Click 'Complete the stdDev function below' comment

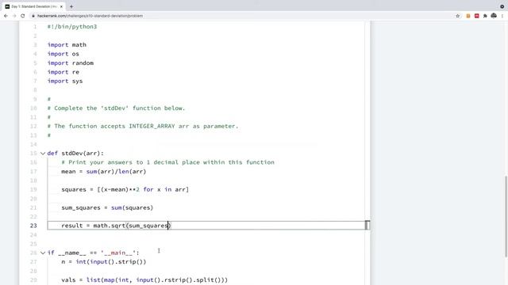(x=117, y=108)
